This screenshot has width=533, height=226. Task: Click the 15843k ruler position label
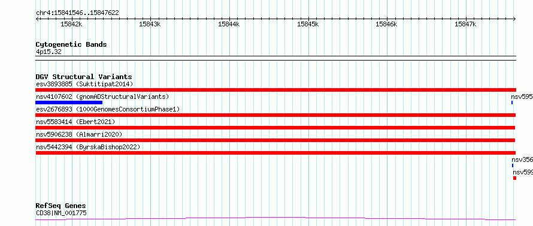pyautogui.click(x=150, y=24)
